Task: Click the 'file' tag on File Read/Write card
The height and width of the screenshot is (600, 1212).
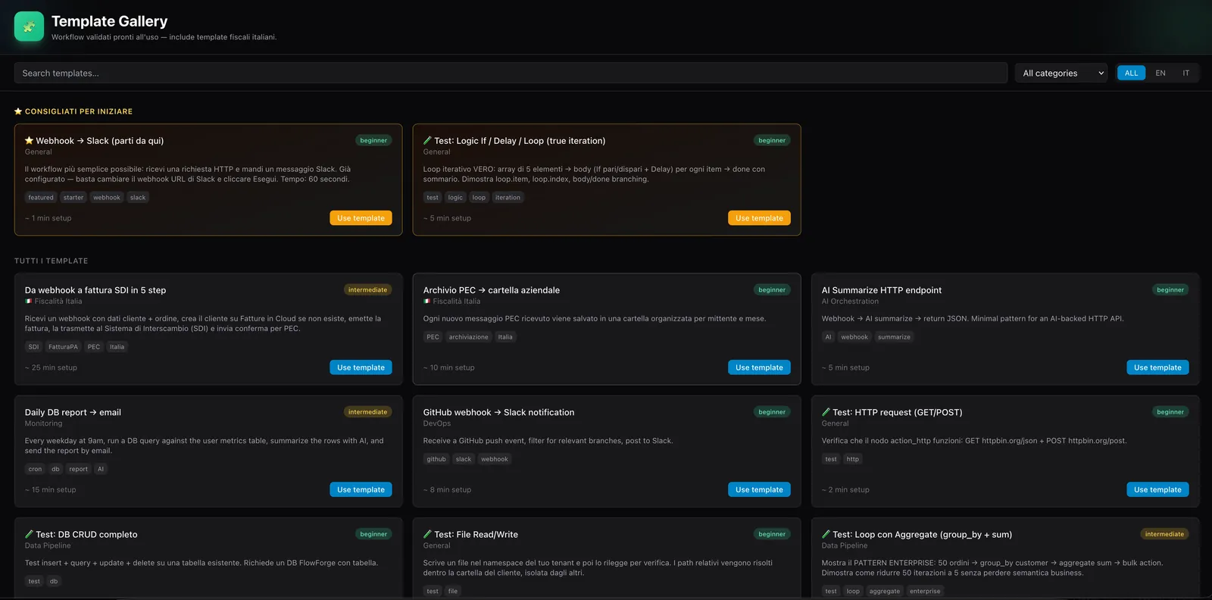Action: (453, 592)
